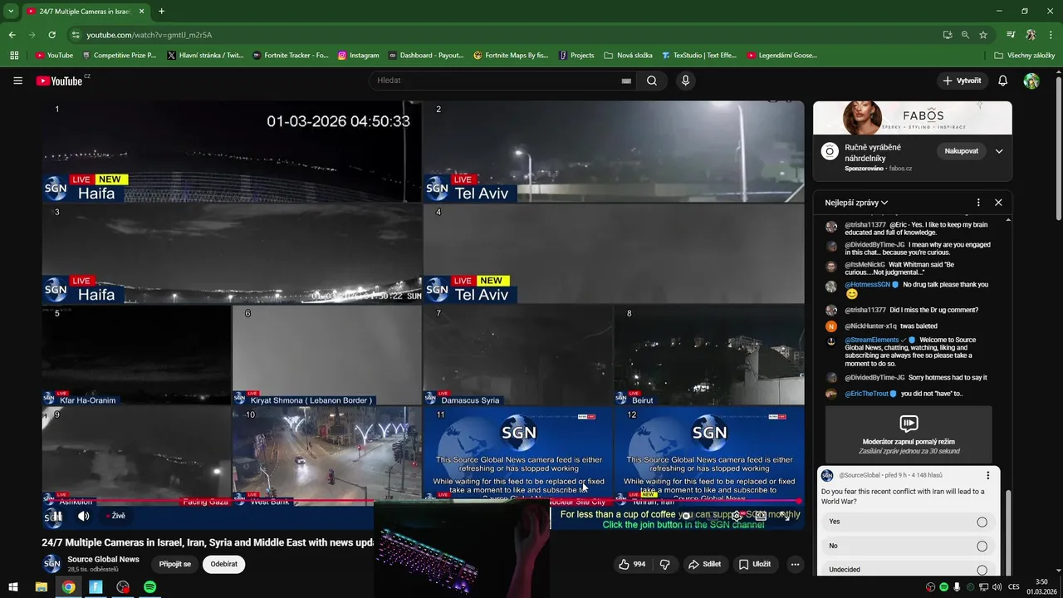Expand the FABOS ad options chevron
Viewport: 1063px width, 598px height.
[999, 151]
